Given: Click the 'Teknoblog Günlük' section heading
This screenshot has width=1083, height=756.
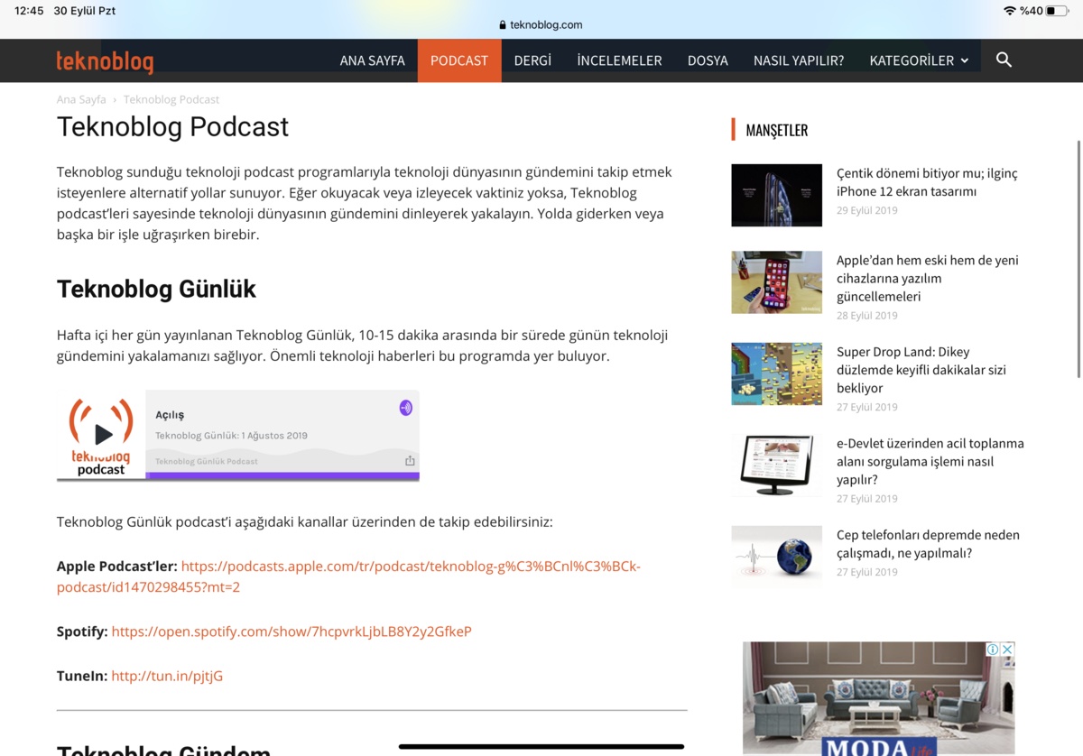Looking at the screenshot, I should click(x=156, y=290).
